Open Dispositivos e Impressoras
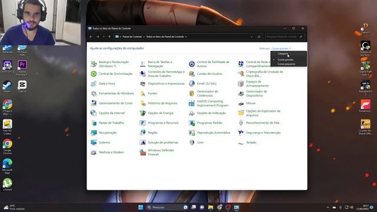The width and height of the screenshot is (377, 212). tap(162, 84)
